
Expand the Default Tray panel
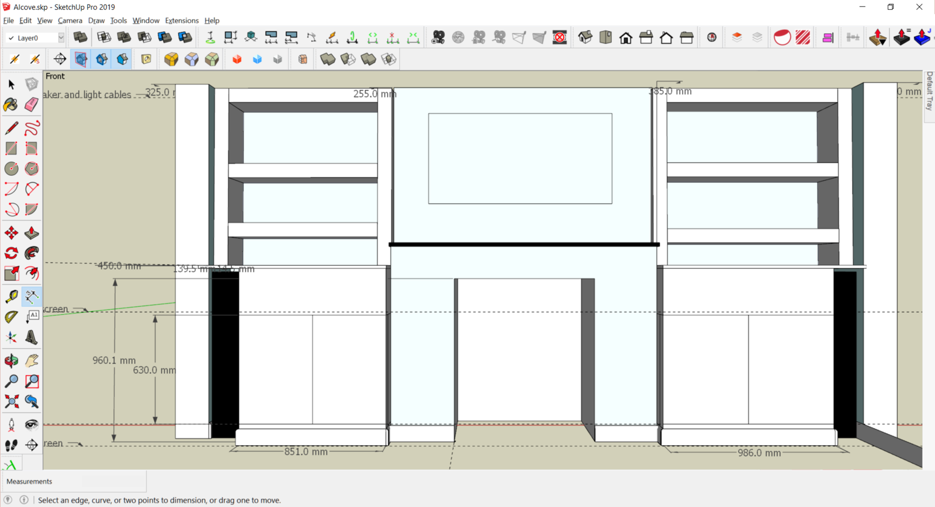pyautogui.click(x=929, y=92)
